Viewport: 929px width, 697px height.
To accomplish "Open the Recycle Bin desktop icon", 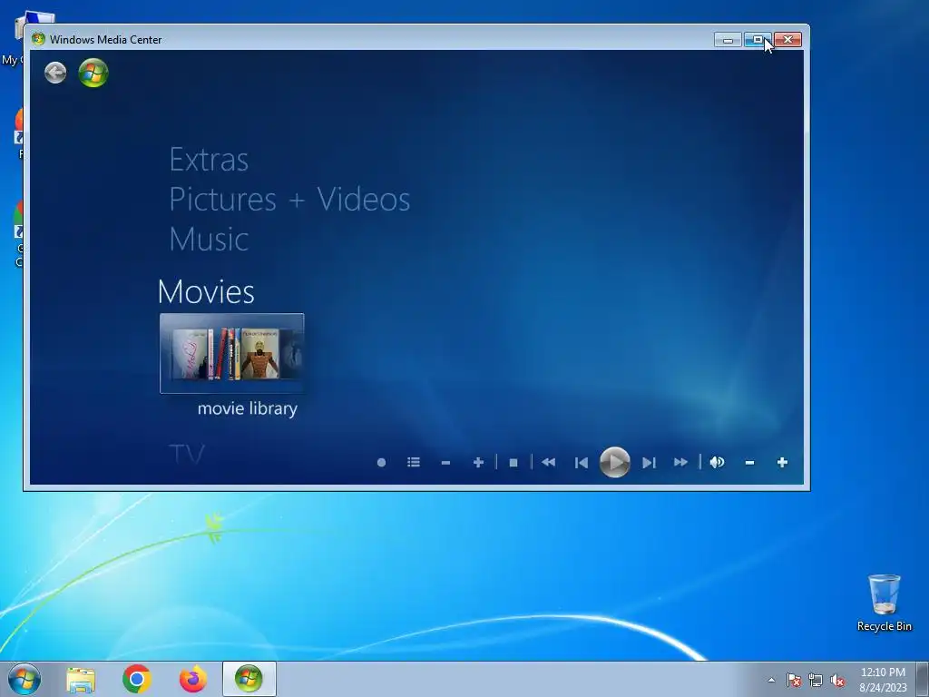I will [884, 603].
